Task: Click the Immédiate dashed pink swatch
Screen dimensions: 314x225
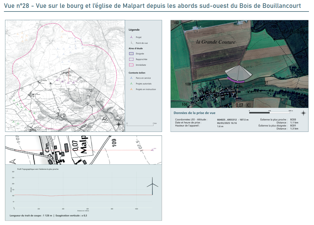Action: [131, 65]
